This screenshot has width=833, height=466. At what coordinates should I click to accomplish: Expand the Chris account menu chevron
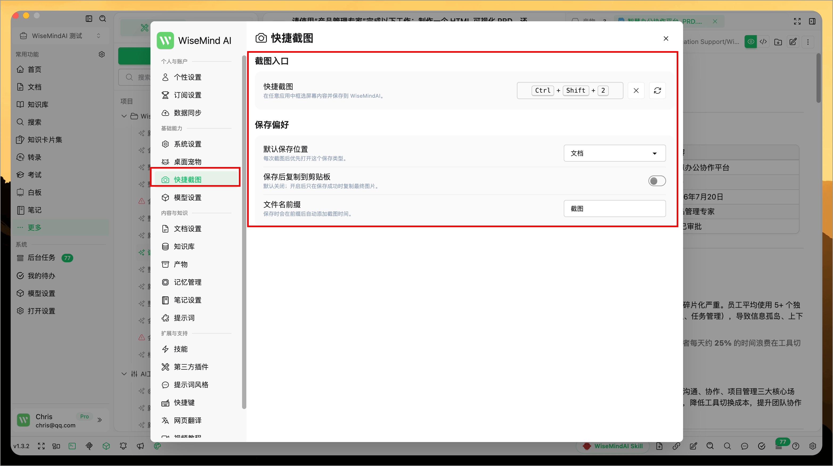coord(100,420)
